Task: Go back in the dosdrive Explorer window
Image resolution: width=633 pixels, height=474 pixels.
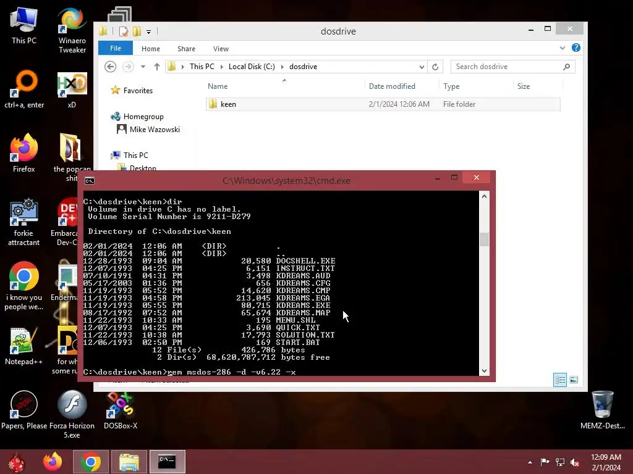Action: point(110,67)
